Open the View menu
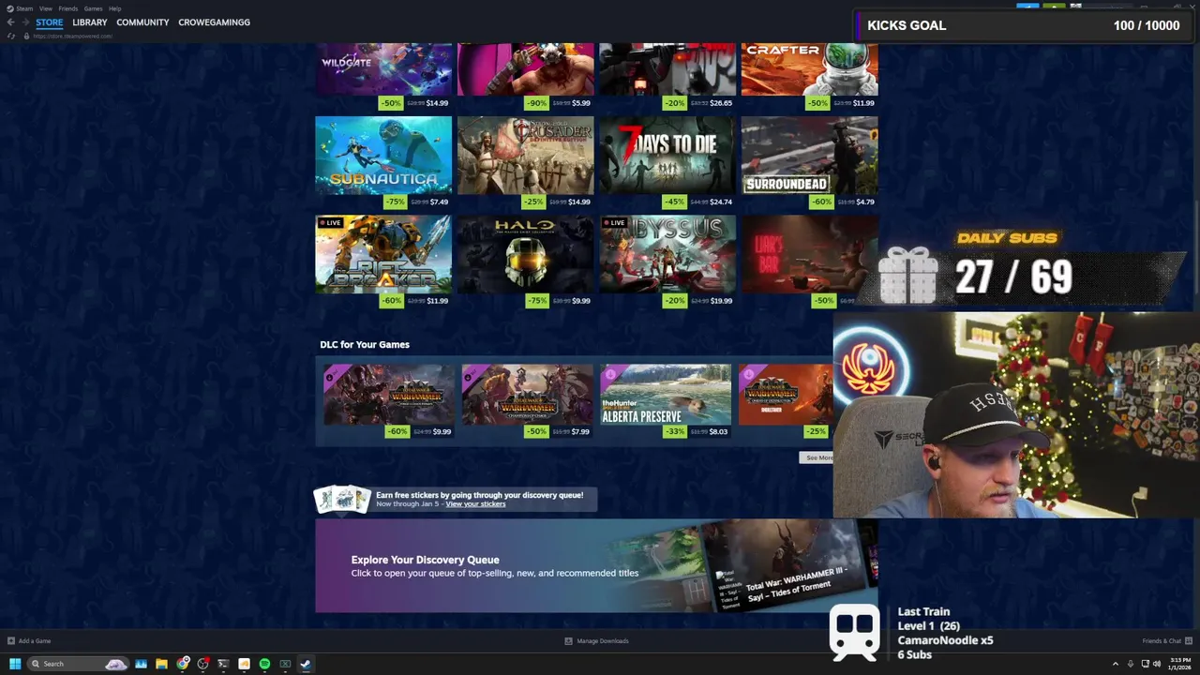Image resolution: width=1200 pixels, height=675 pixels. click(45, 8)
